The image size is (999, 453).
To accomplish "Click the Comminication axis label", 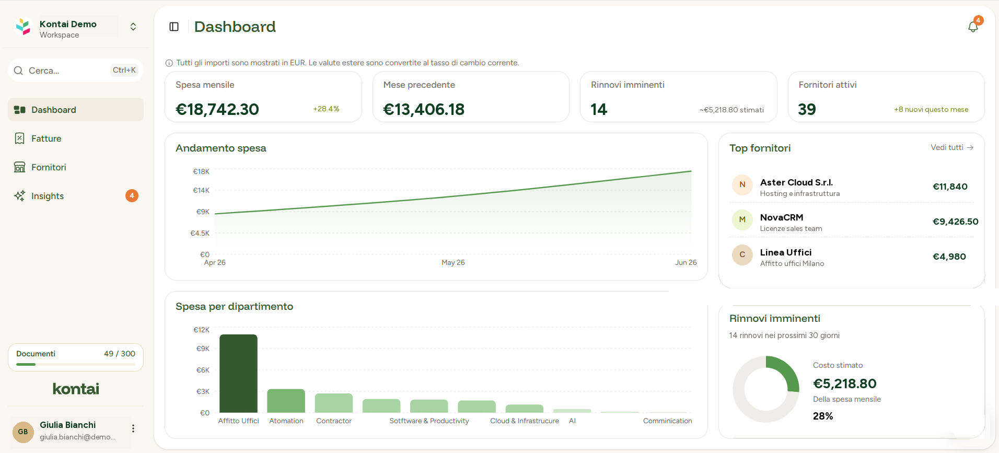I will click(x=667, y=421).
